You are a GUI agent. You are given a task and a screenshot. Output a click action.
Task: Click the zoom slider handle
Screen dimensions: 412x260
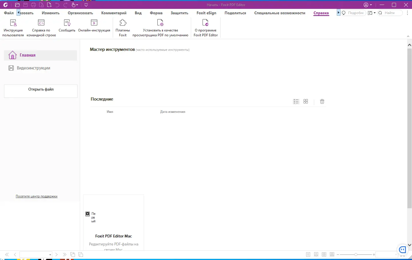[356, 255]
